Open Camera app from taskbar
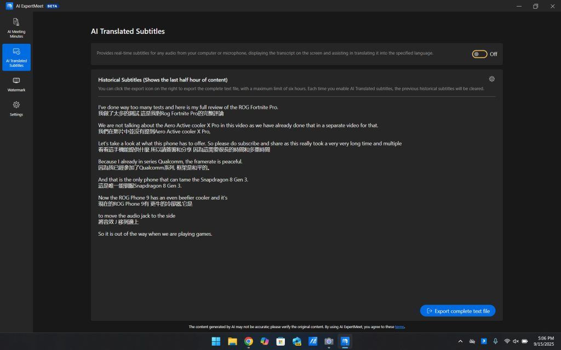The width and height of the screenshot is (561, 350). [x=329, y=341]
